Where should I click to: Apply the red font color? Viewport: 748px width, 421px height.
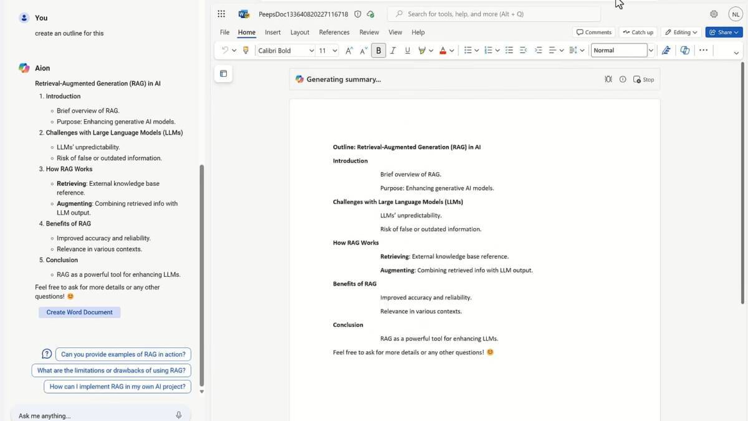[x=443, y=51]
